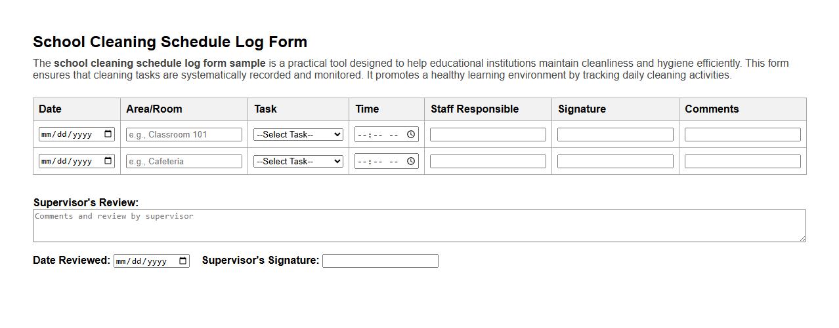The height and width of the screenshot is (328, 839).
Task: Select first row Comments field
Action: coord(742,134)
